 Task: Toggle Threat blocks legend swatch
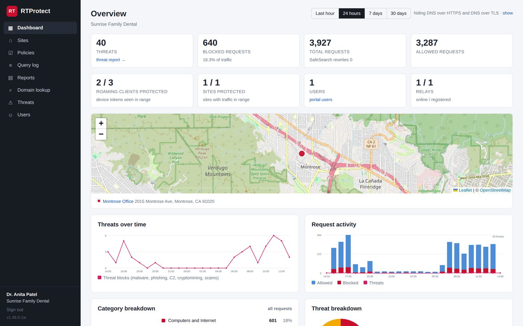[100, 278]
